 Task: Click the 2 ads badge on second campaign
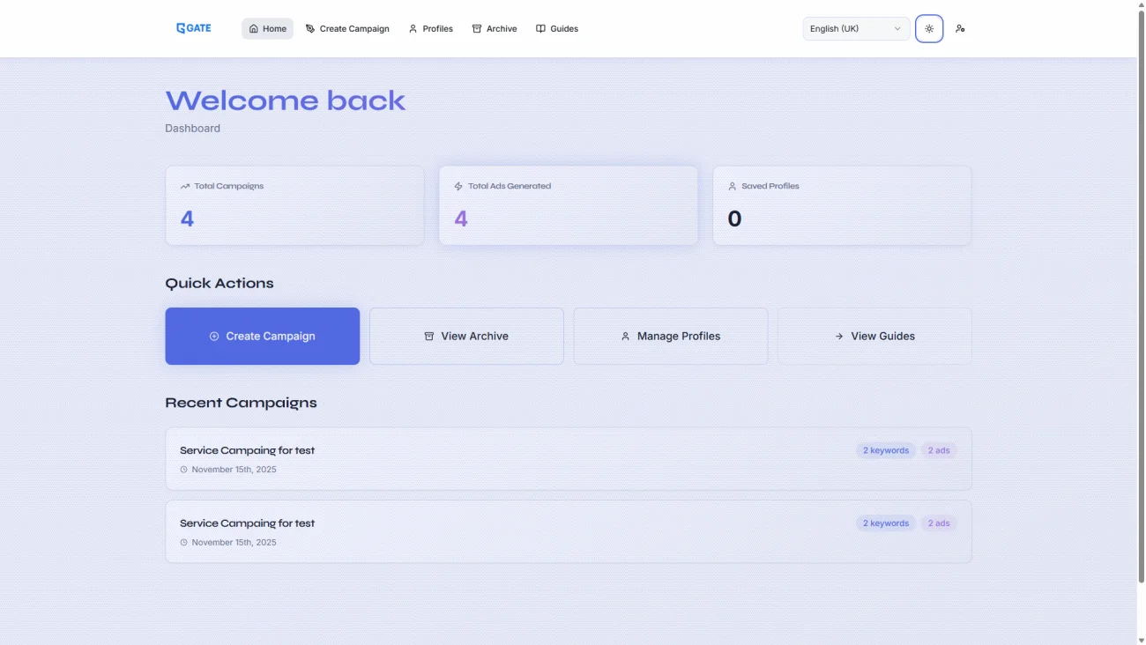[939, 523]
